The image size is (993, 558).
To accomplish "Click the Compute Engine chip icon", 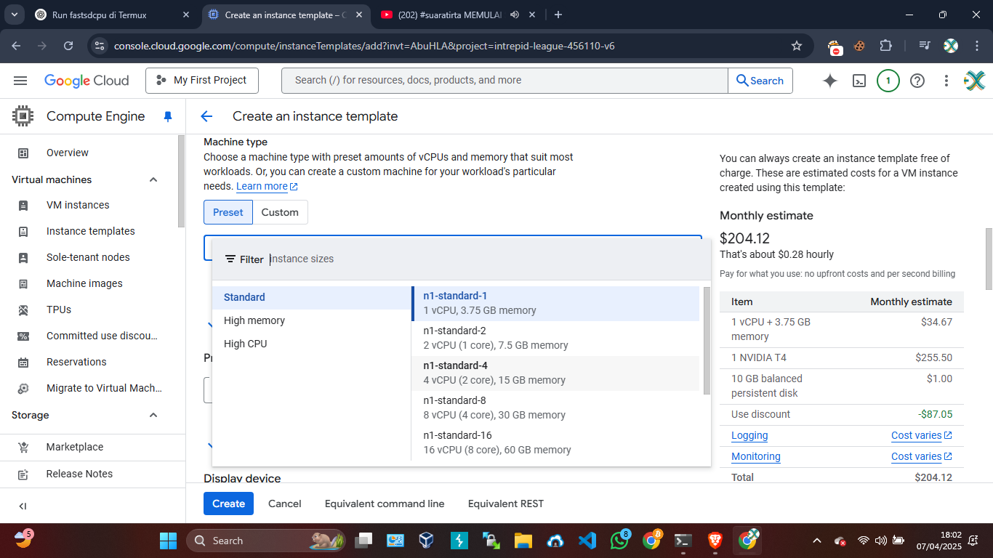I will pos(23,116).
